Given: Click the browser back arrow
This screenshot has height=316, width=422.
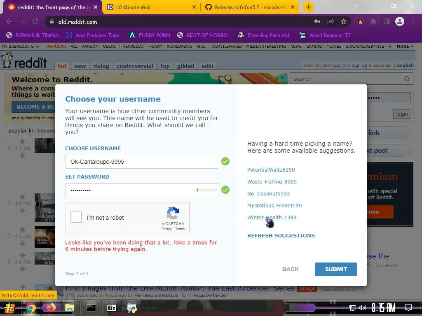Looking at the screenshot, I should point(9,22).
